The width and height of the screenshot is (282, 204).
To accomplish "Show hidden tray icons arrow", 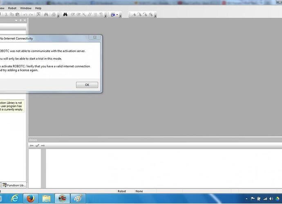I will tap(246, 199).
